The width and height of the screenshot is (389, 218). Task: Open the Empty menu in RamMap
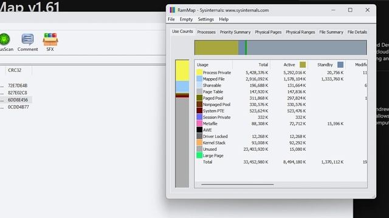186,19
